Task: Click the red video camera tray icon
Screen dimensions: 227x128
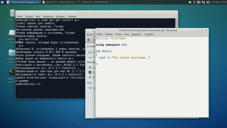Action: tap(199, 2)
